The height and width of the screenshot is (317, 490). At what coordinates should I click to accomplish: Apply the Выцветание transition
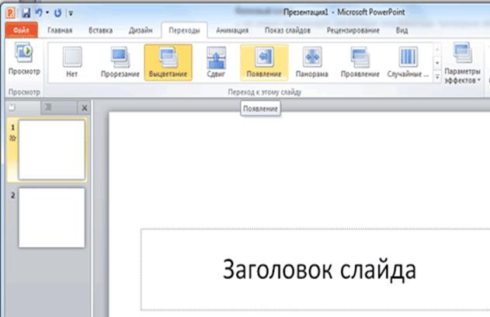[167, 62]
